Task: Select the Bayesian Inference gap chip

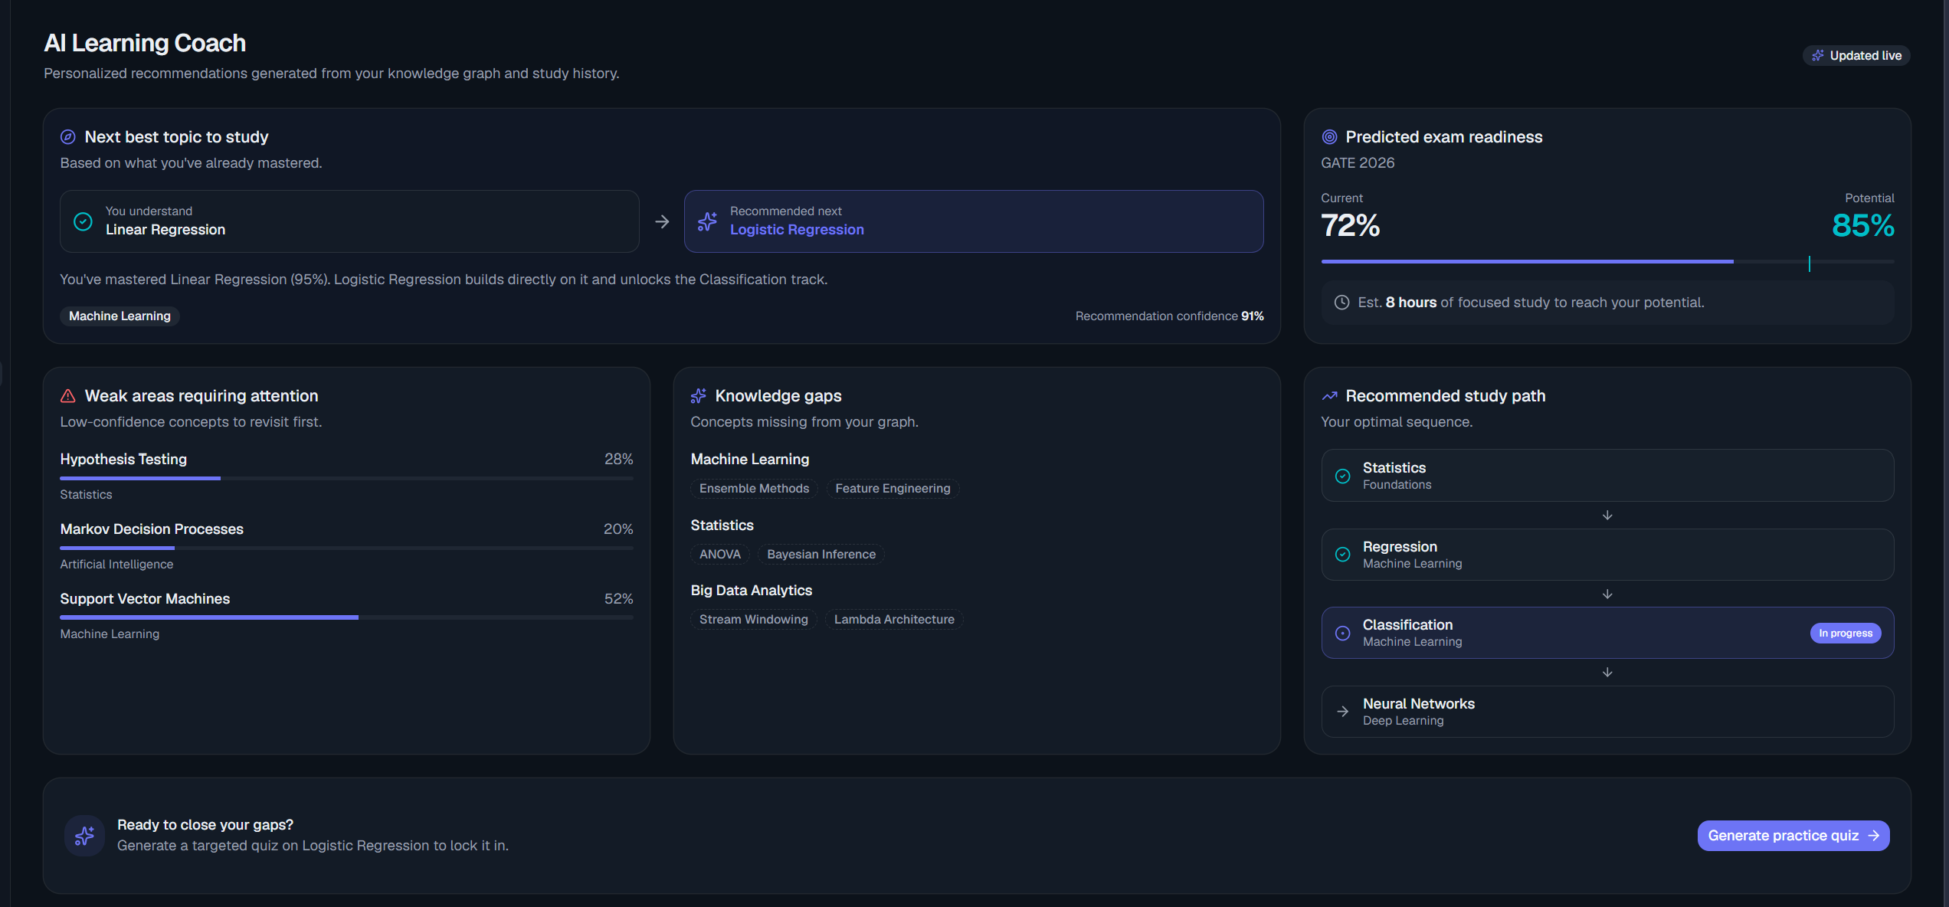Action: [821, 555]
